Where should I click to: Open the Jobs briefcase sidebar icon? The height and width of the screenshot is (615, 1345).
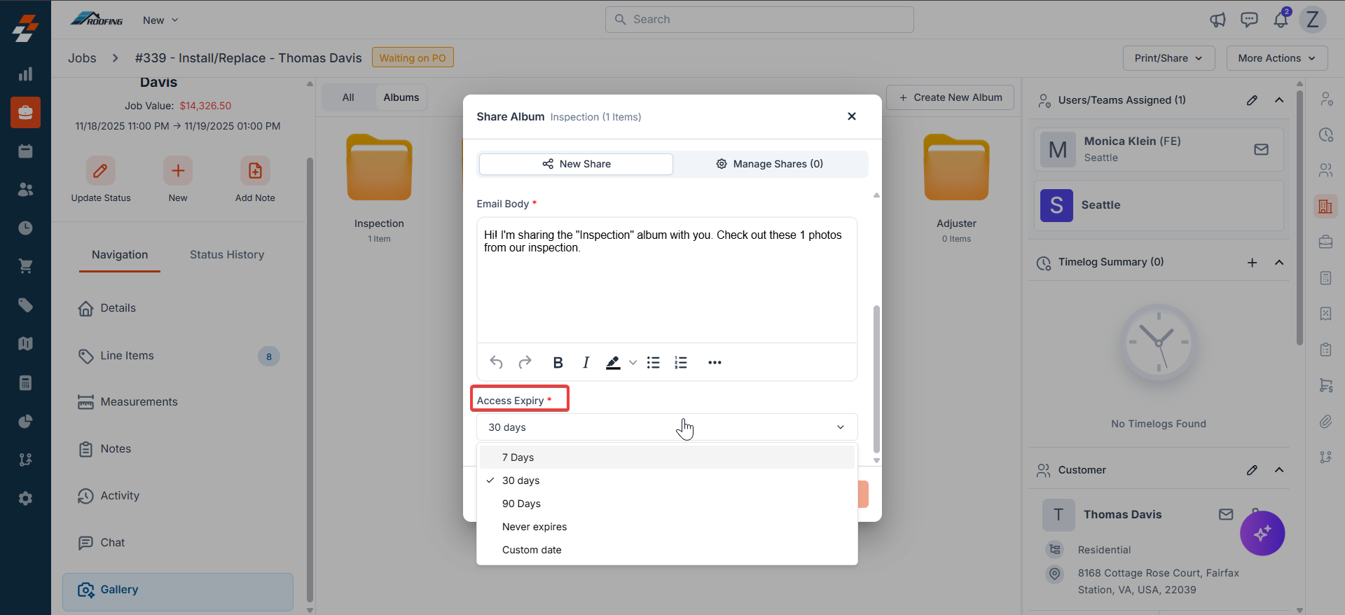(25, 112)
